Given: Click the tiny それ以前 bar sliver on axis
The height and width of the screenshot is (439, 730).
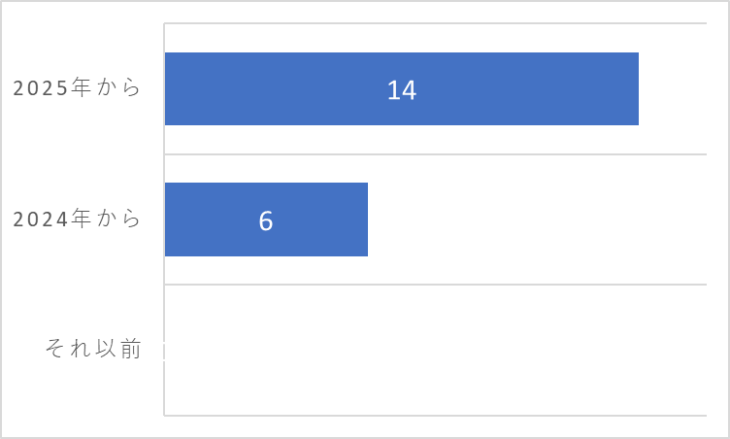Looking at the screenshot, I should (x=164, y=351).
